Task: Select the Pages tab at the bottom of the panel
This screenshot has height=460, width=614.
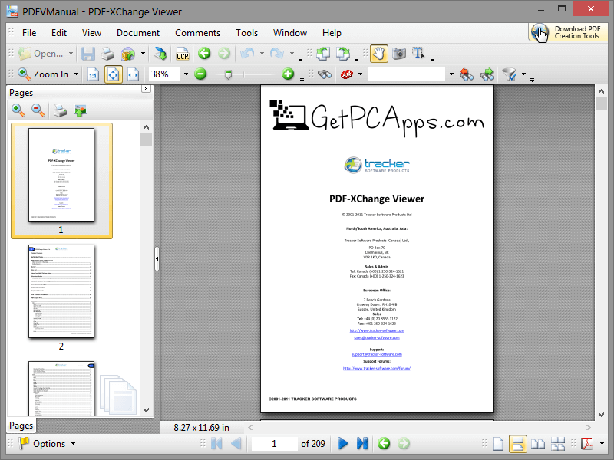Action: point(21,426)
